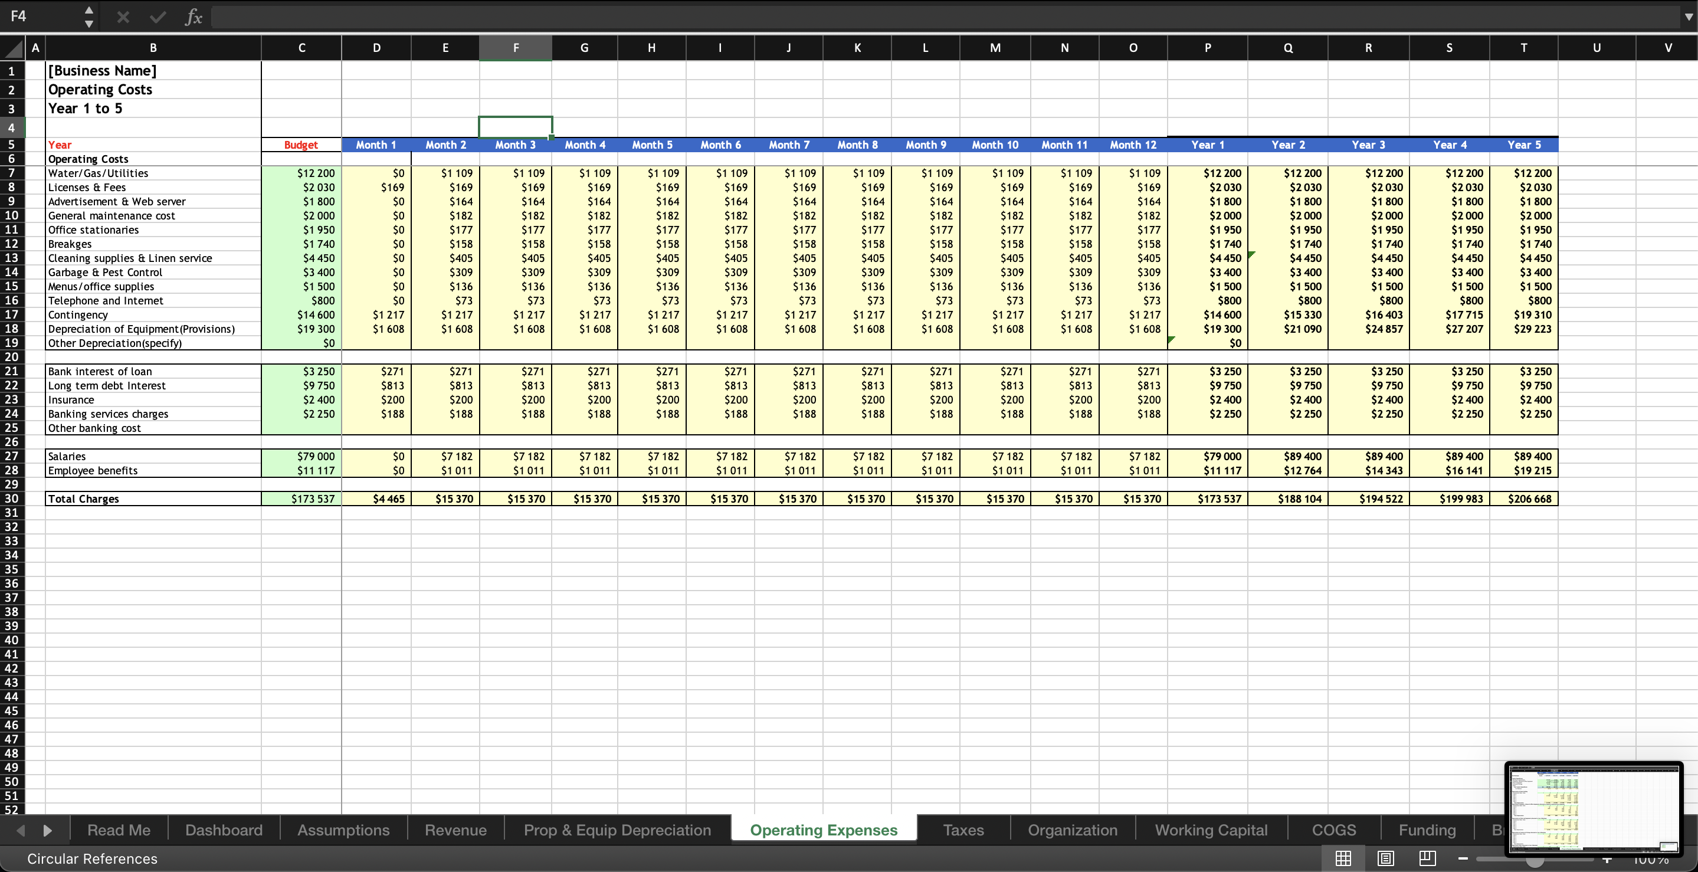Select row 7 header
Screen dimensions: 1698x872
pos(12,173)
